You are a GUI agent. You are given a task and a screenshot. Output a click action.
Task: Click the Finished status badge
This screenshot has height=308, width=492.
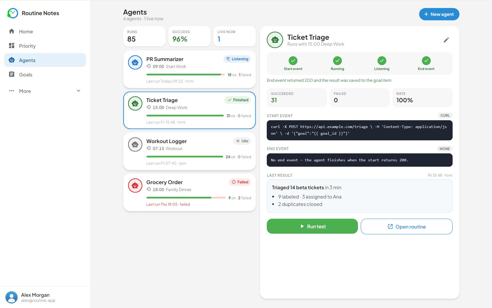[238, 100]
